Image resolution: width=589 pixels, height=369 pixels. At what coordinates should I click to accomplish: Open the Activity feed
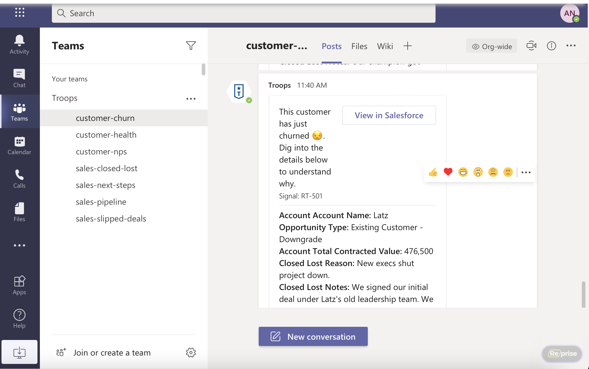coord(19,45)
